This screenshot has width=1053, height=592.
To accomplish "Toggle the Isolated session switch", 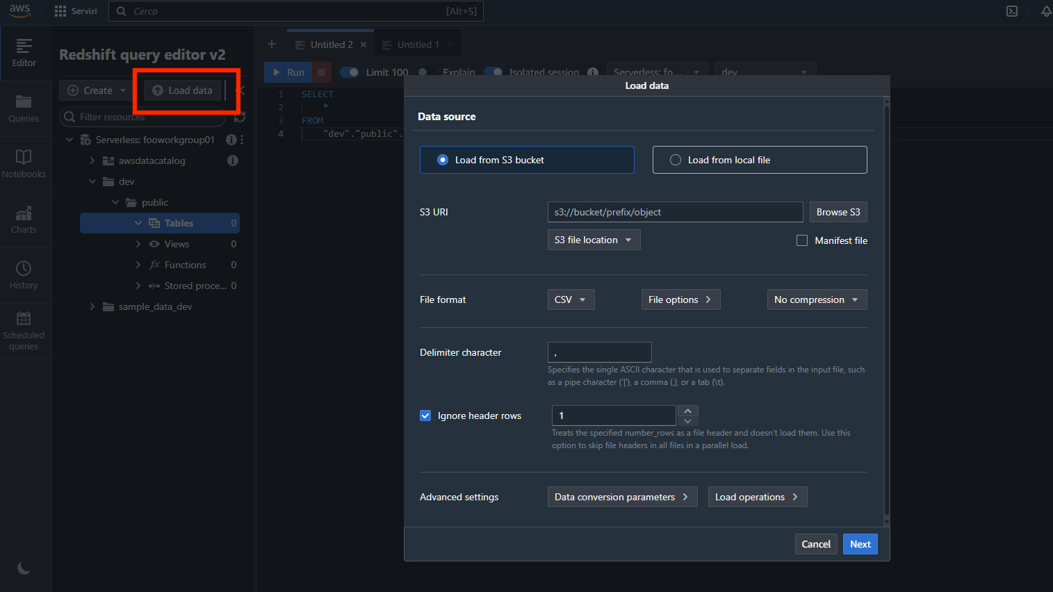I will click(493, 72).
